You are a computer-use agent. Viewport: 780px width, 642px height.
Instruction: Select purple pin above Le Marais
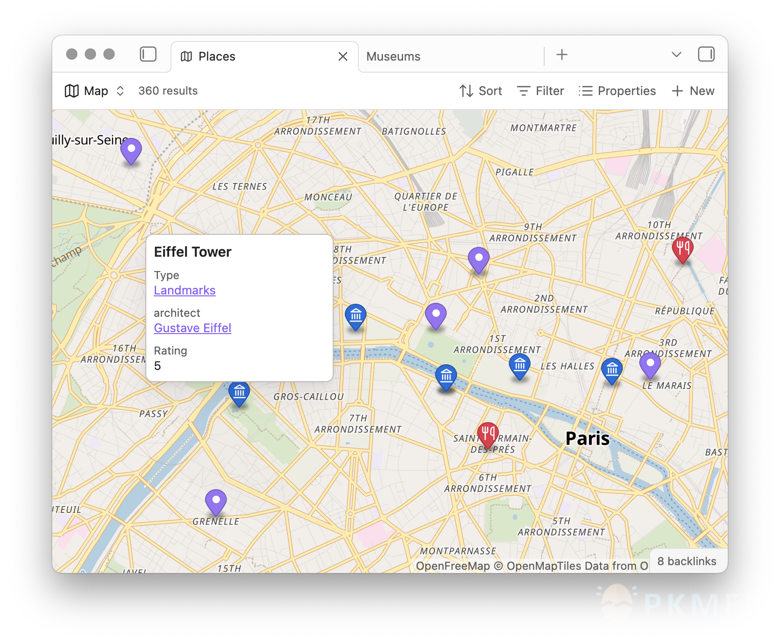650,366
